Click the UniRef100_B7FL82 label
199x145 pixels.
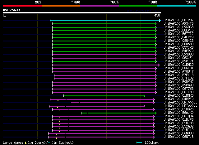(178, 78)
